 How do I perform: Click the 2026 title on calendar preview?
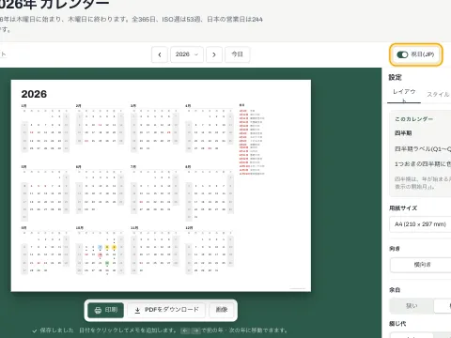pos(34,94)
